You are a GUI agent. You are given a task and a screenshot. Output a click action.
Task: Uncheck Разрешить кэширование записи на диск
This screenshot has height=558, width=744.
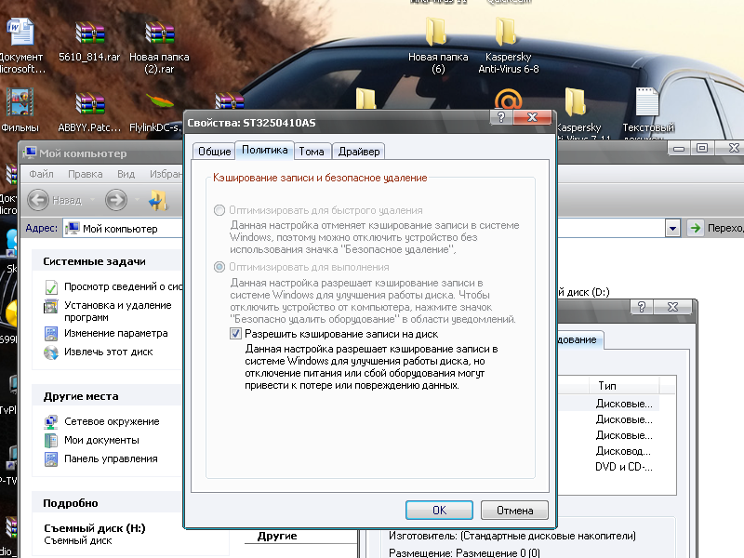236,333
